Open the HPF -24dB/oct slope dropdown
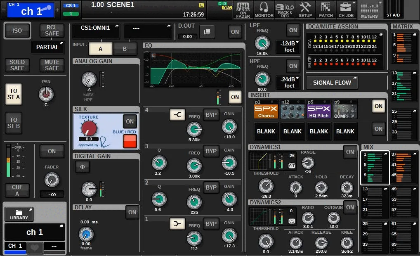The width and height of the screenshot is (420, 256). coord(288,82)
